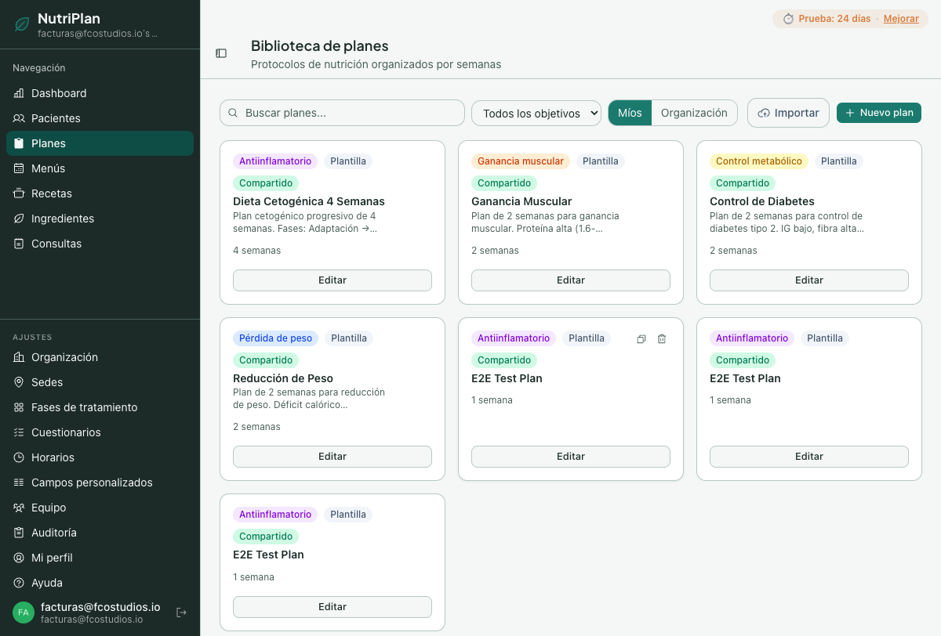Switch the view to Organización plans

click(694, 113)
